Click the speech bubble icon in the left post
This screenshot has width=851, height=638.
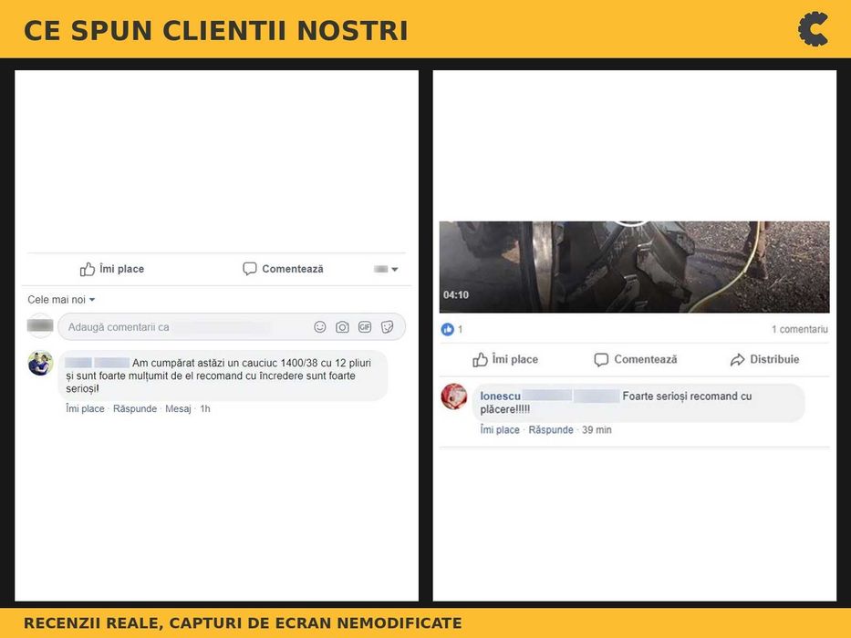(x=250, y=269)
